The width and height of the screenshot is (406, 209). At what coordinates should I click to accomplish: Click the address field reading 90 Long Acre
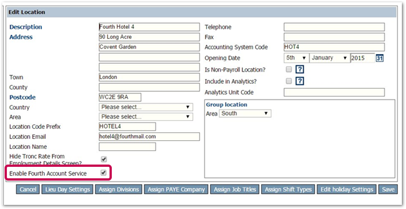149,37
